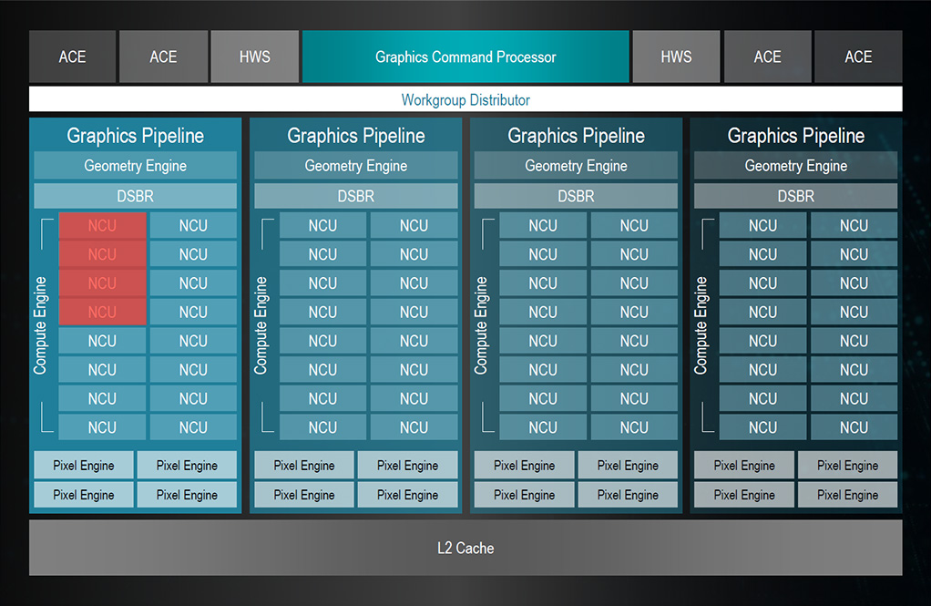Click Compute Engine label in fourth pipeline
The height and width of the screenshot is (606, 931).
[x=701, y=325]
